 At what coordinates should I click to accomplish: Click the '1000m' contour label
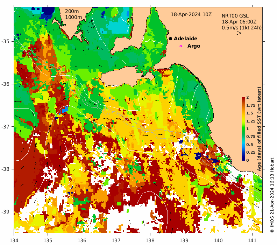73,17
